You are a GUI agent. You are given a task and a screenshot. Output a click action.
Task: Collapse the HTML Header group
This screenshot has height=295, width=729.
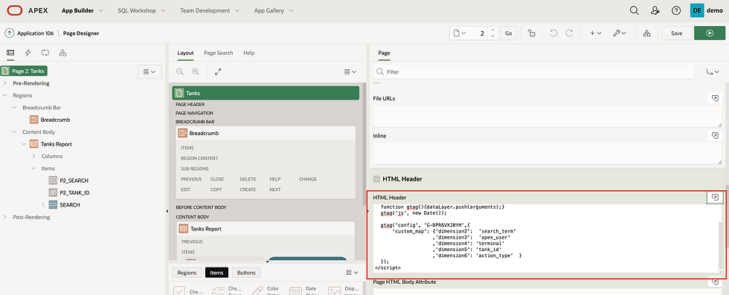click(376, 179)
